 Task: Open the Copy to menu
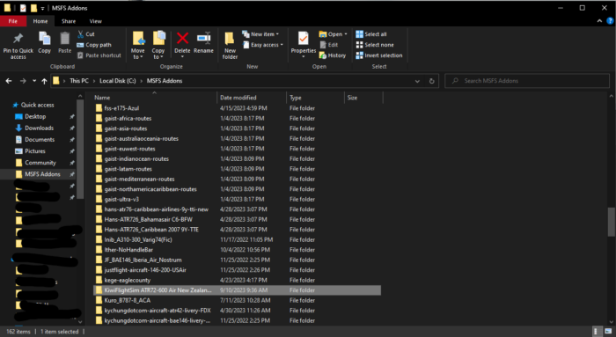(158, 45)
